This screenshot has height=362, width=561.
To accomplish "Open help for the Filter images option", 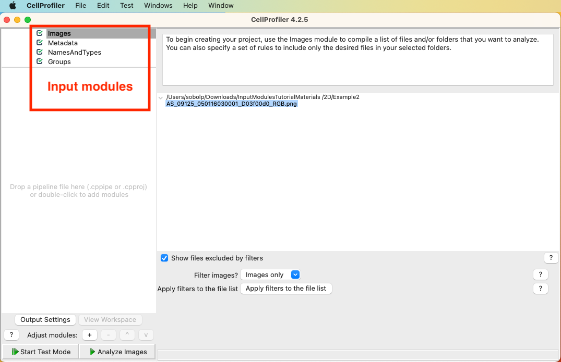I will point(540,274).
